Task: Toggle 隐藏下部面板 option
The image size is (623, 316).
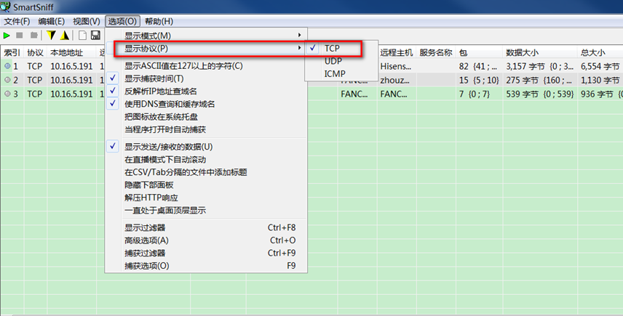Action: [x=206, y=185]
